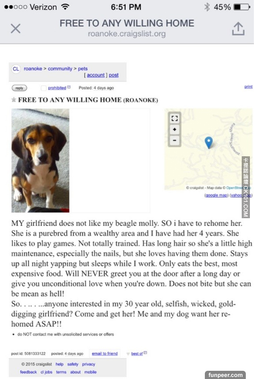
Task: Select the pets category breadcrumb
Action: (x=83, y=69)
